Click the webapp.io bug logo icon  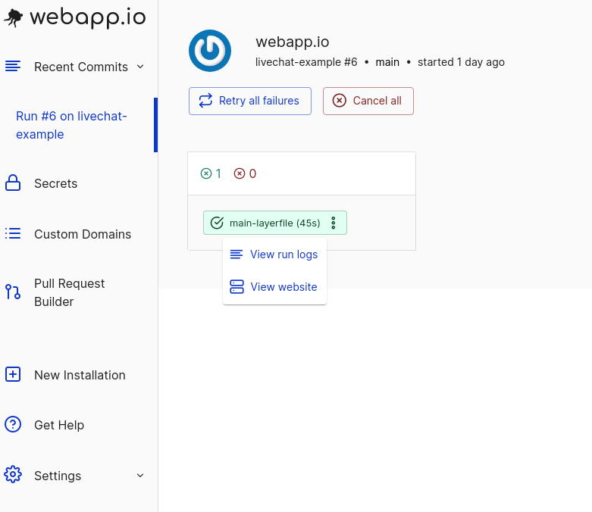click(x=13, y=17)
